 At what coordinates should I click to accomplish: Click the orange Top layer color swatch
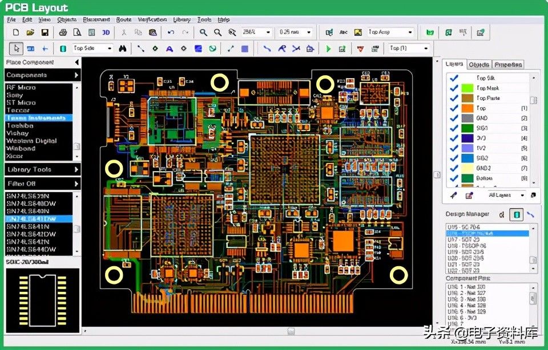(468, 108)
